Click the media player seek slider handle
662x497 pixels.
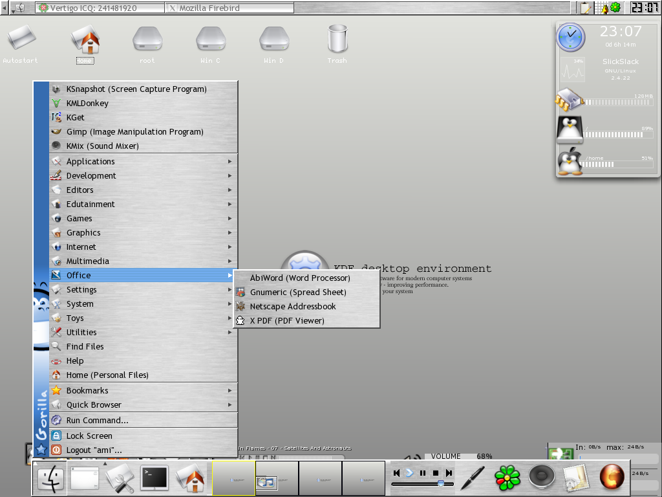coord(441,483)
